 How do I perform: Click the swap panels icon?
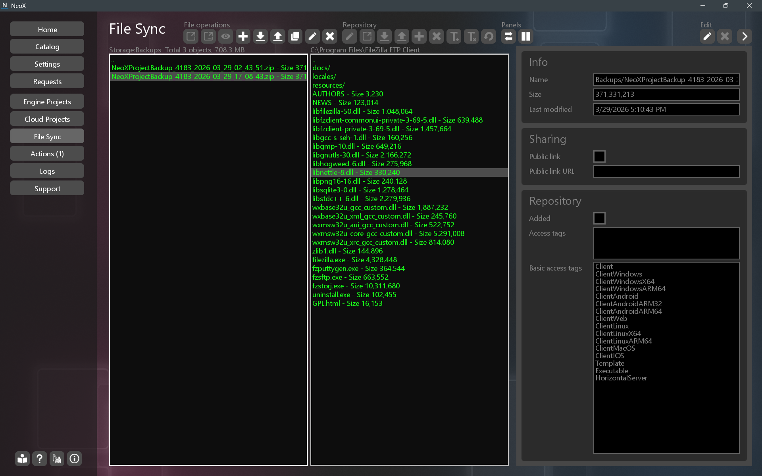[508, 36]
